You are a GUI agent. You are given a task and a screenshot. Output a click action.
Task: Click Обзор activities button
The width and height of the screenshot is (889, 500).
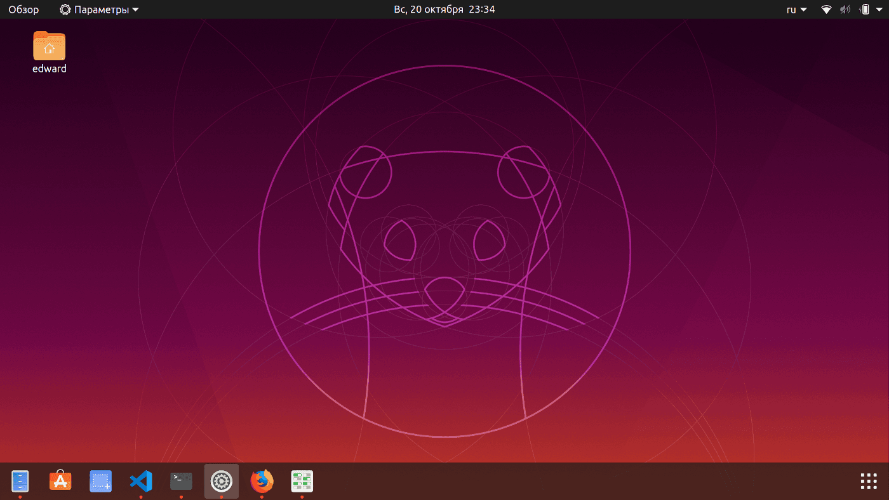(x=23, y=10)
